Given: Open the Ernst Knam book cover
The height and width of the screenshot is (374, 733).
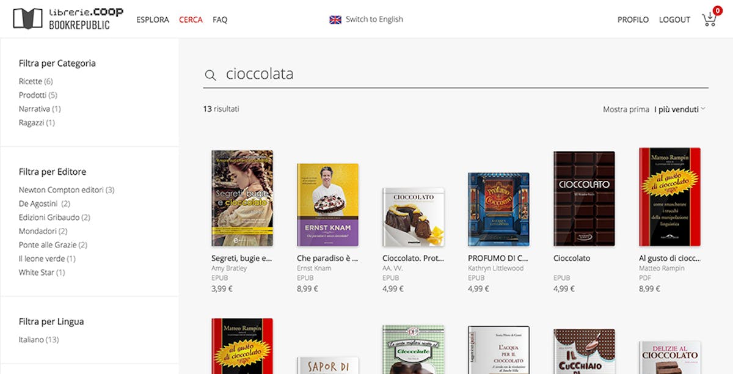Looking at the screenshot, I should [x=327, y=205].
